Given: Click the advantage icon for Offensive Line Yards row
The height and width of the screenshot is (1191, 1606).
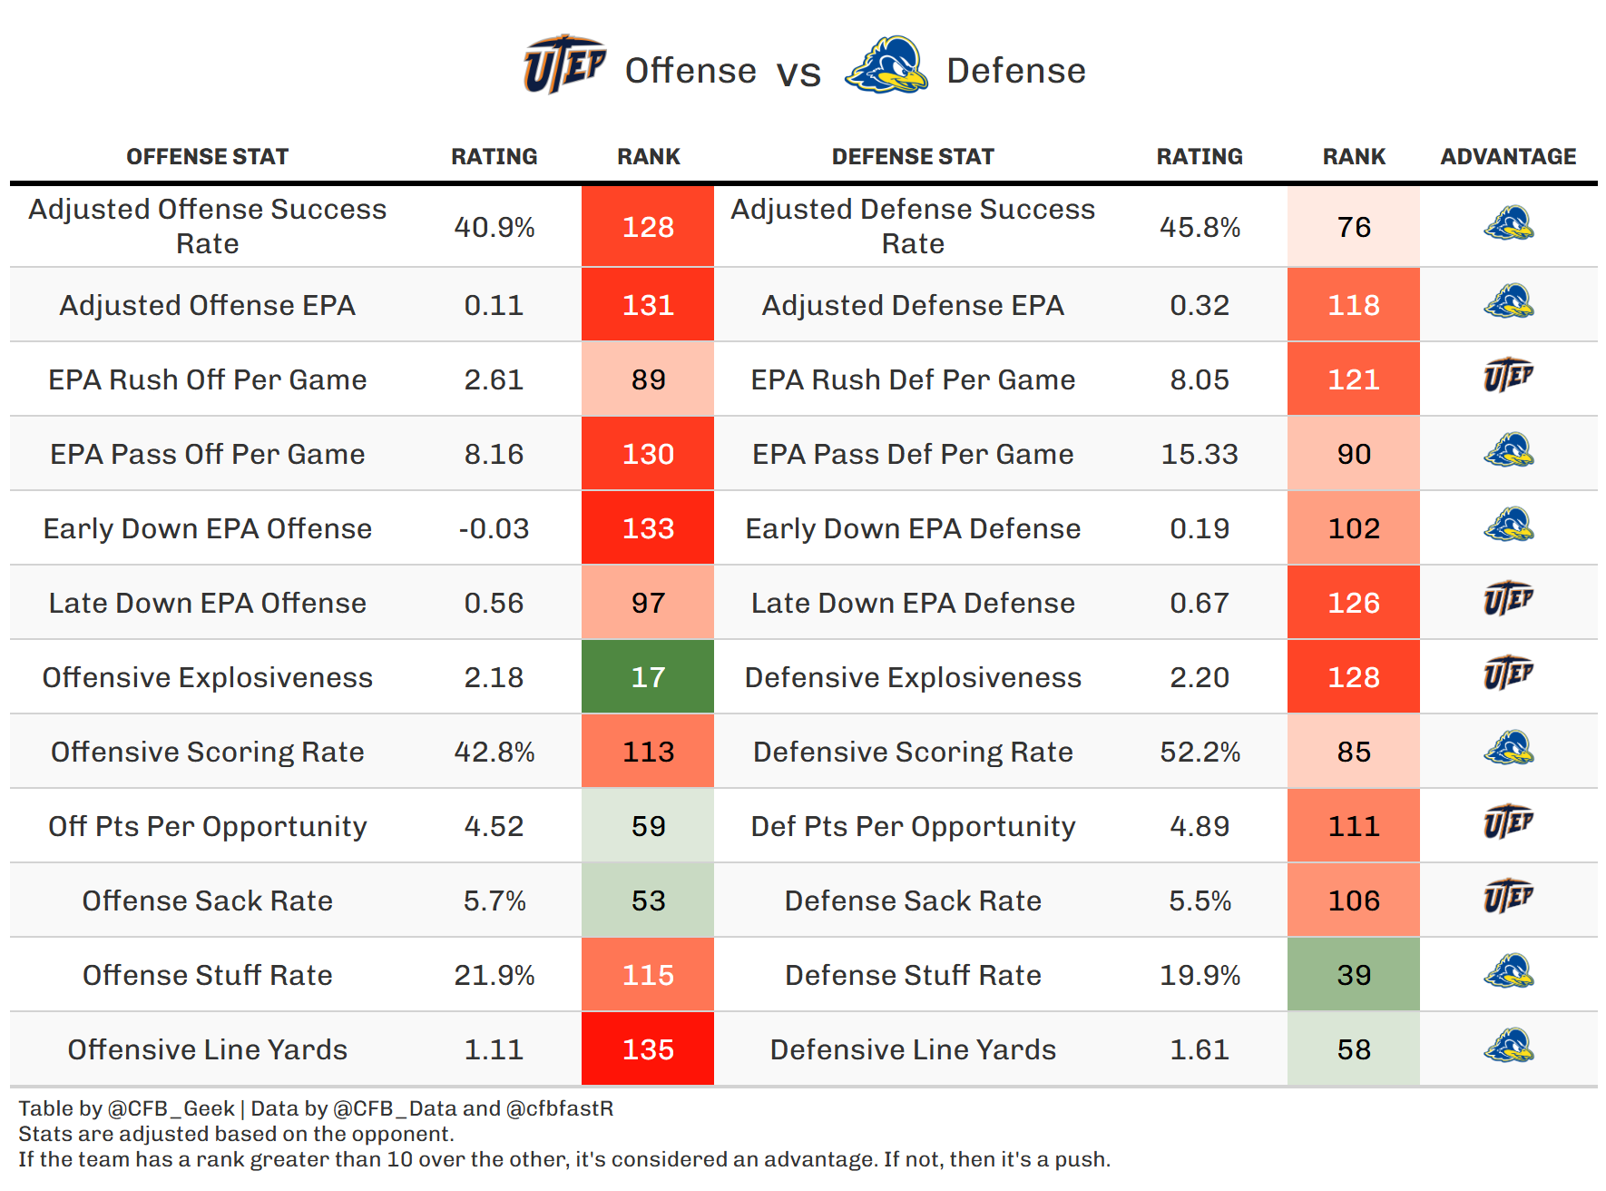Looking at the screenshot, I should 1508,1047.
